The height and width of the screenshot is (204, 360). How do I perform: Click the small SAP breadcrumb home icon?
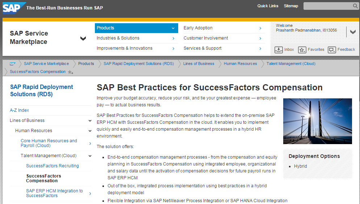pyautogui.click(x=13, y=64)
